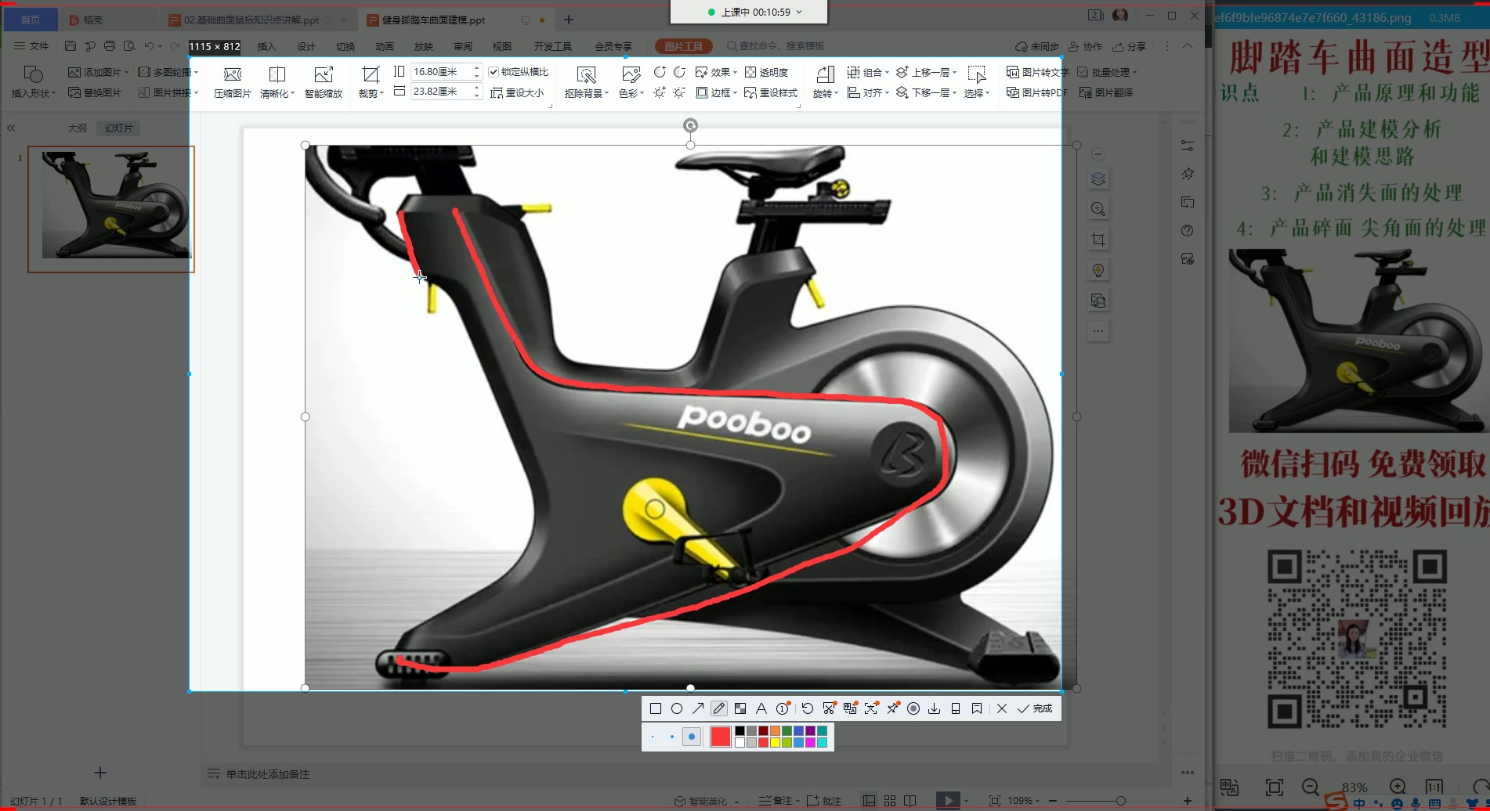Click the pin screenshot icon
The image size is (1490, 811).
pos(892,708)
